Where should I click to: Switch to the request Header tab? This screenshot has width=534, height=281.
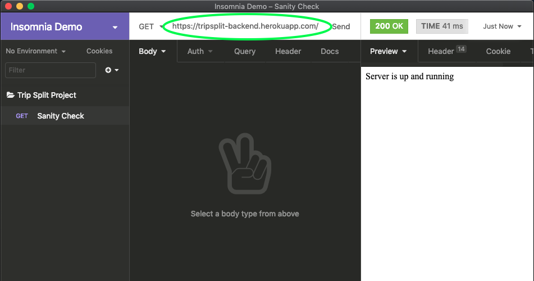288,51
